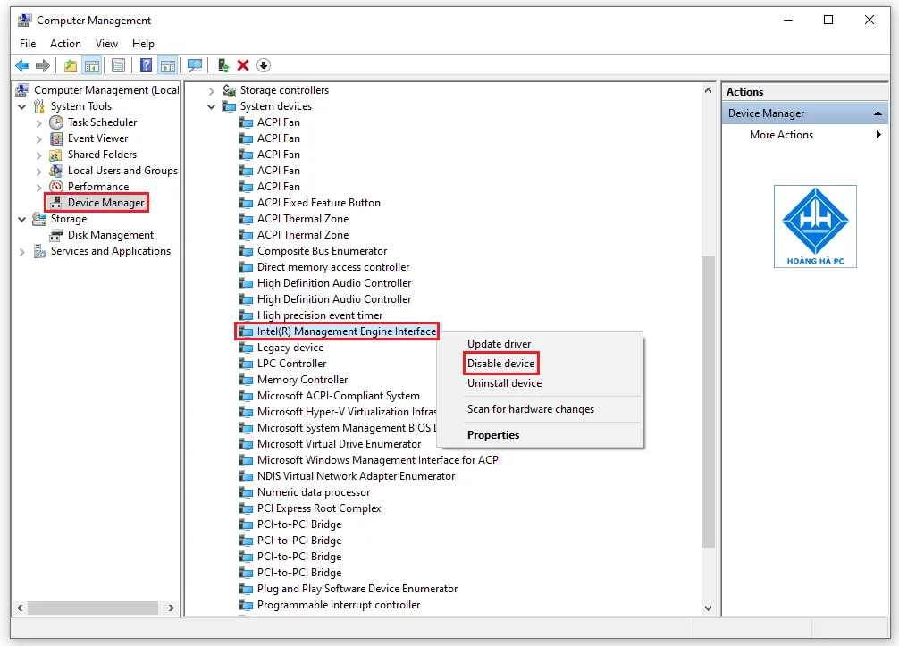Collapse the System devices node
The width and height of the screenshot is (899, 646).
click(211, 105)
